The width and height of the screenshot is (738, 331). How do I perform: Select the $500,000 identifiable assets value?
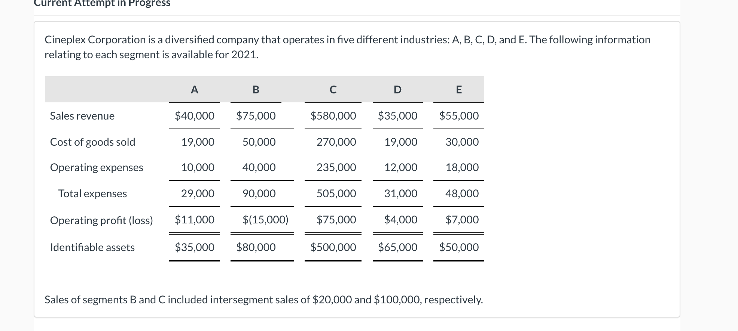(333, 247)
